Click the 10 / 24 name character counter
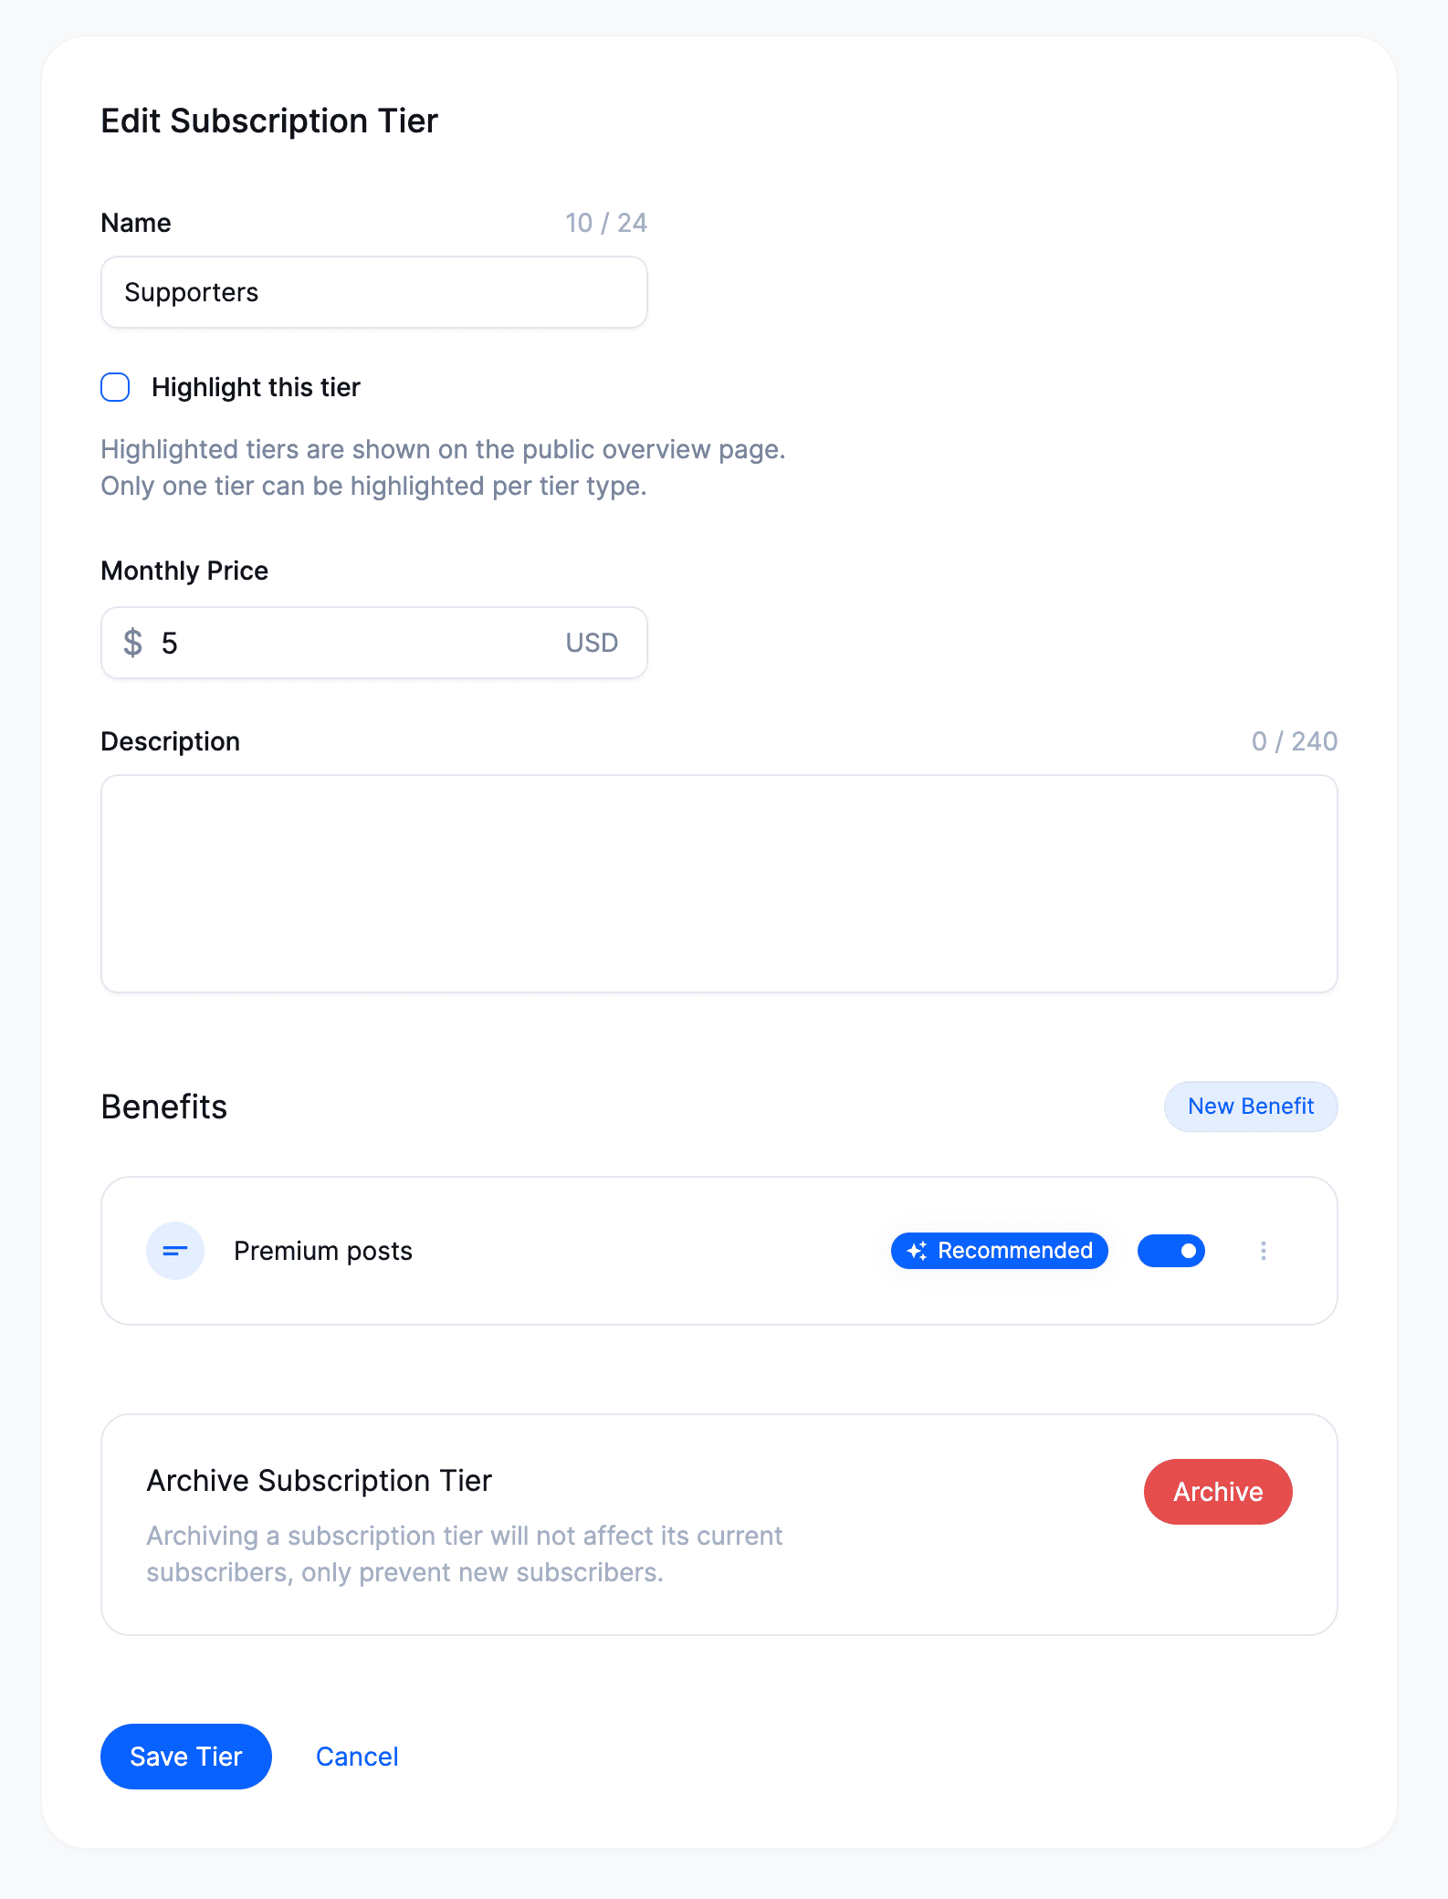 604,222
